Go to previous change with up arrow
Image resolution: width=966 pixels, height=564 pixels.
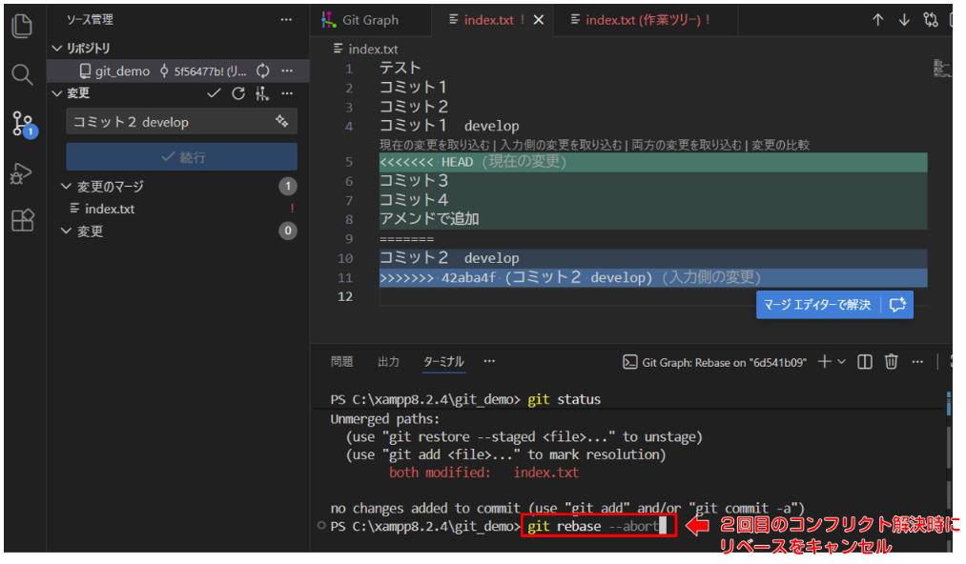(x=878, y=20)
